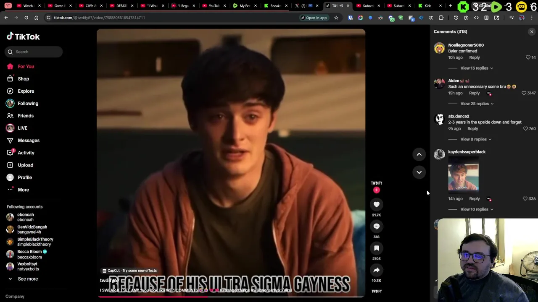Like Aiden's comment with 3147 likes
This screenshot has height=302, width=538.
coord(524,93)
